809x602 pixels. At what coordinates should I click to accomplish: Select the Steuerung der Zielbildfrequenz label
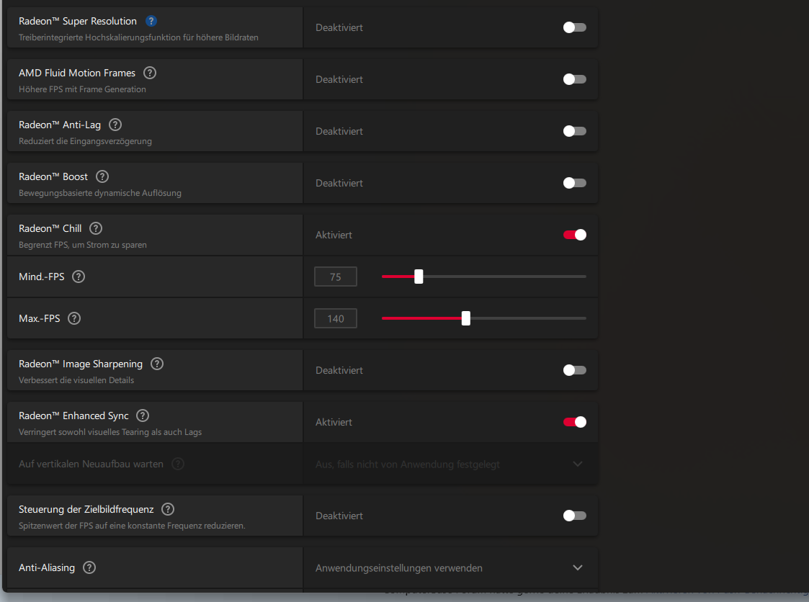tap(86, 509)
